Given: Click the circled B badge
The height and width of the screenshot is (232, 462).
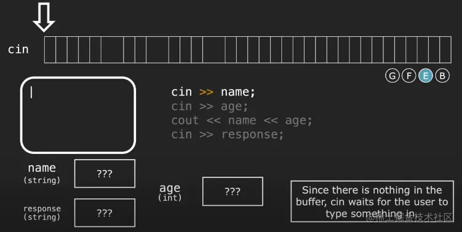Looking at the screenshot, I should tap(442, 76).
